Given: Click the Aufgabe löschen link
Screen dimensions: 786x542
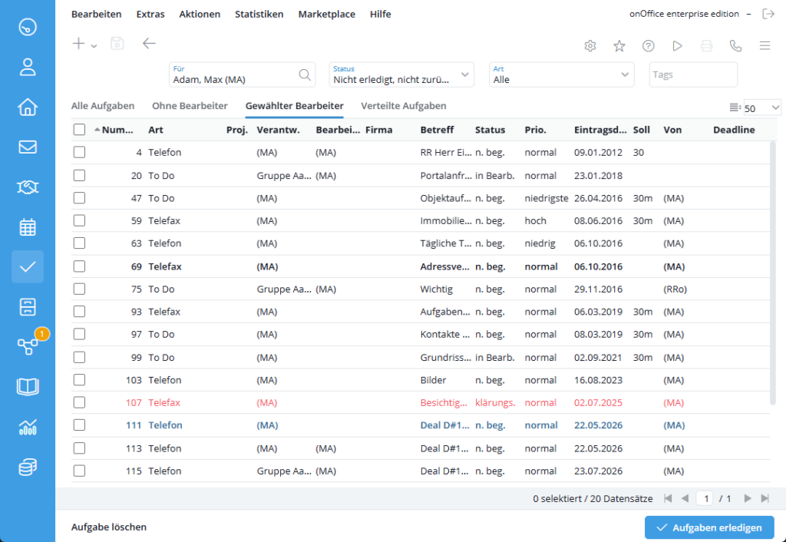Looking at the screenshot, I should (x=109, y=527).
